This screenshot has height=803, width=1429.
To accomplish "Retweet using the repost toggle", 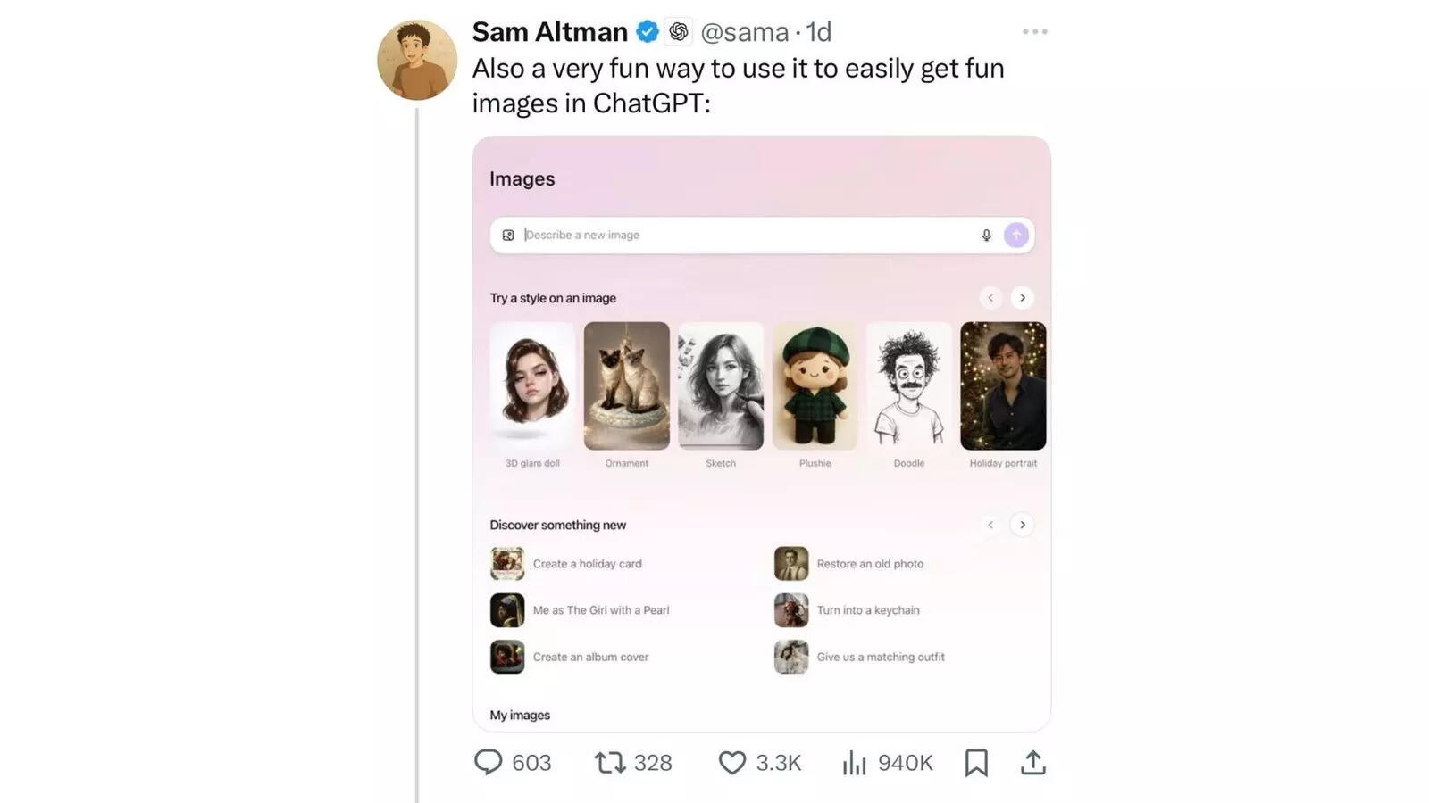I will 610,763.
